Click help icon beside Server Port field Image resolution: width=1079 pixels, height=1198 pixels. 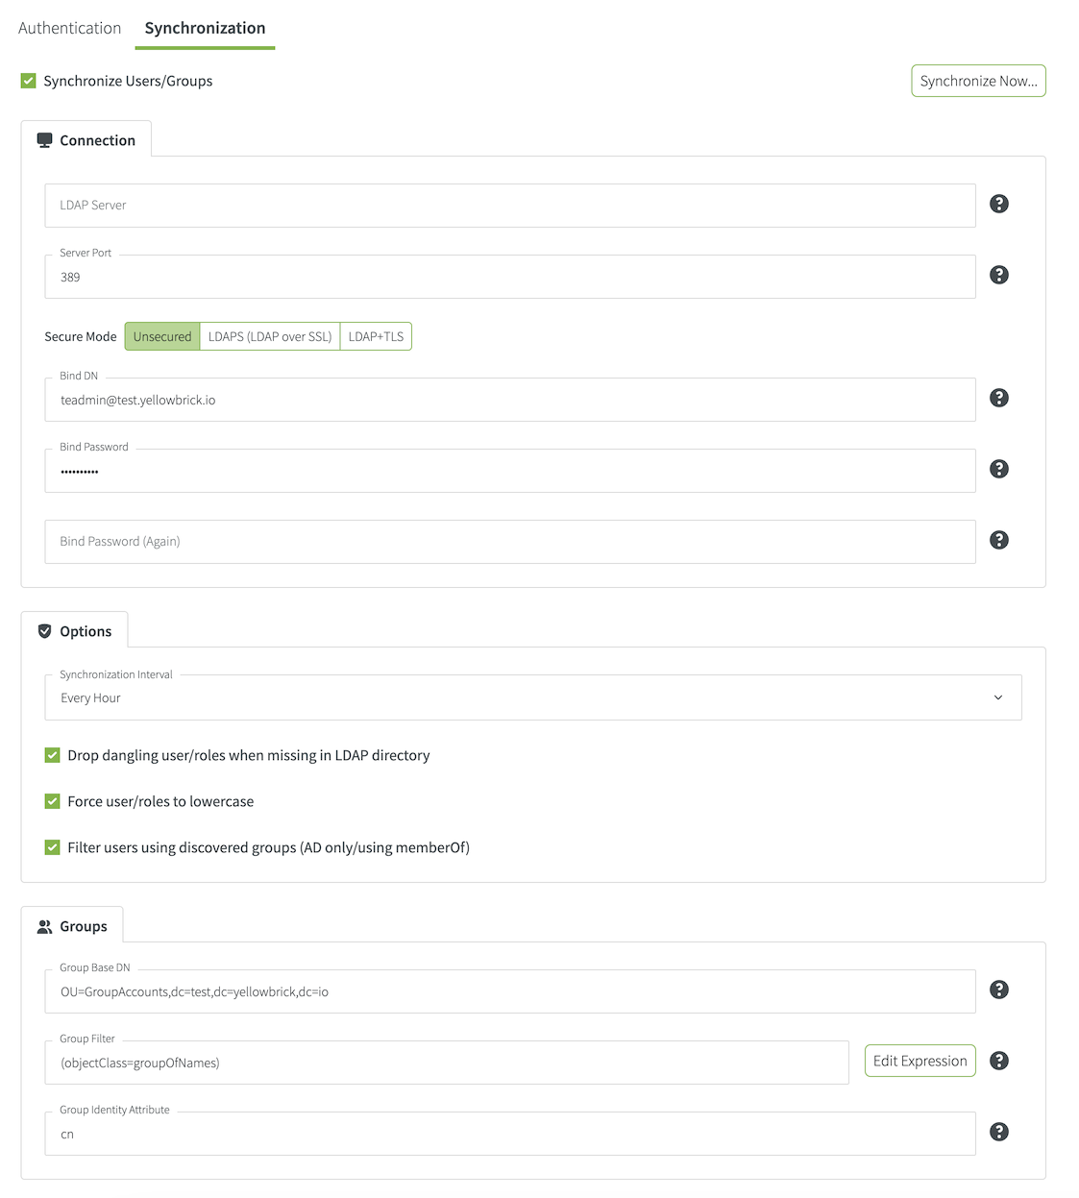click(x=999, y=275)
